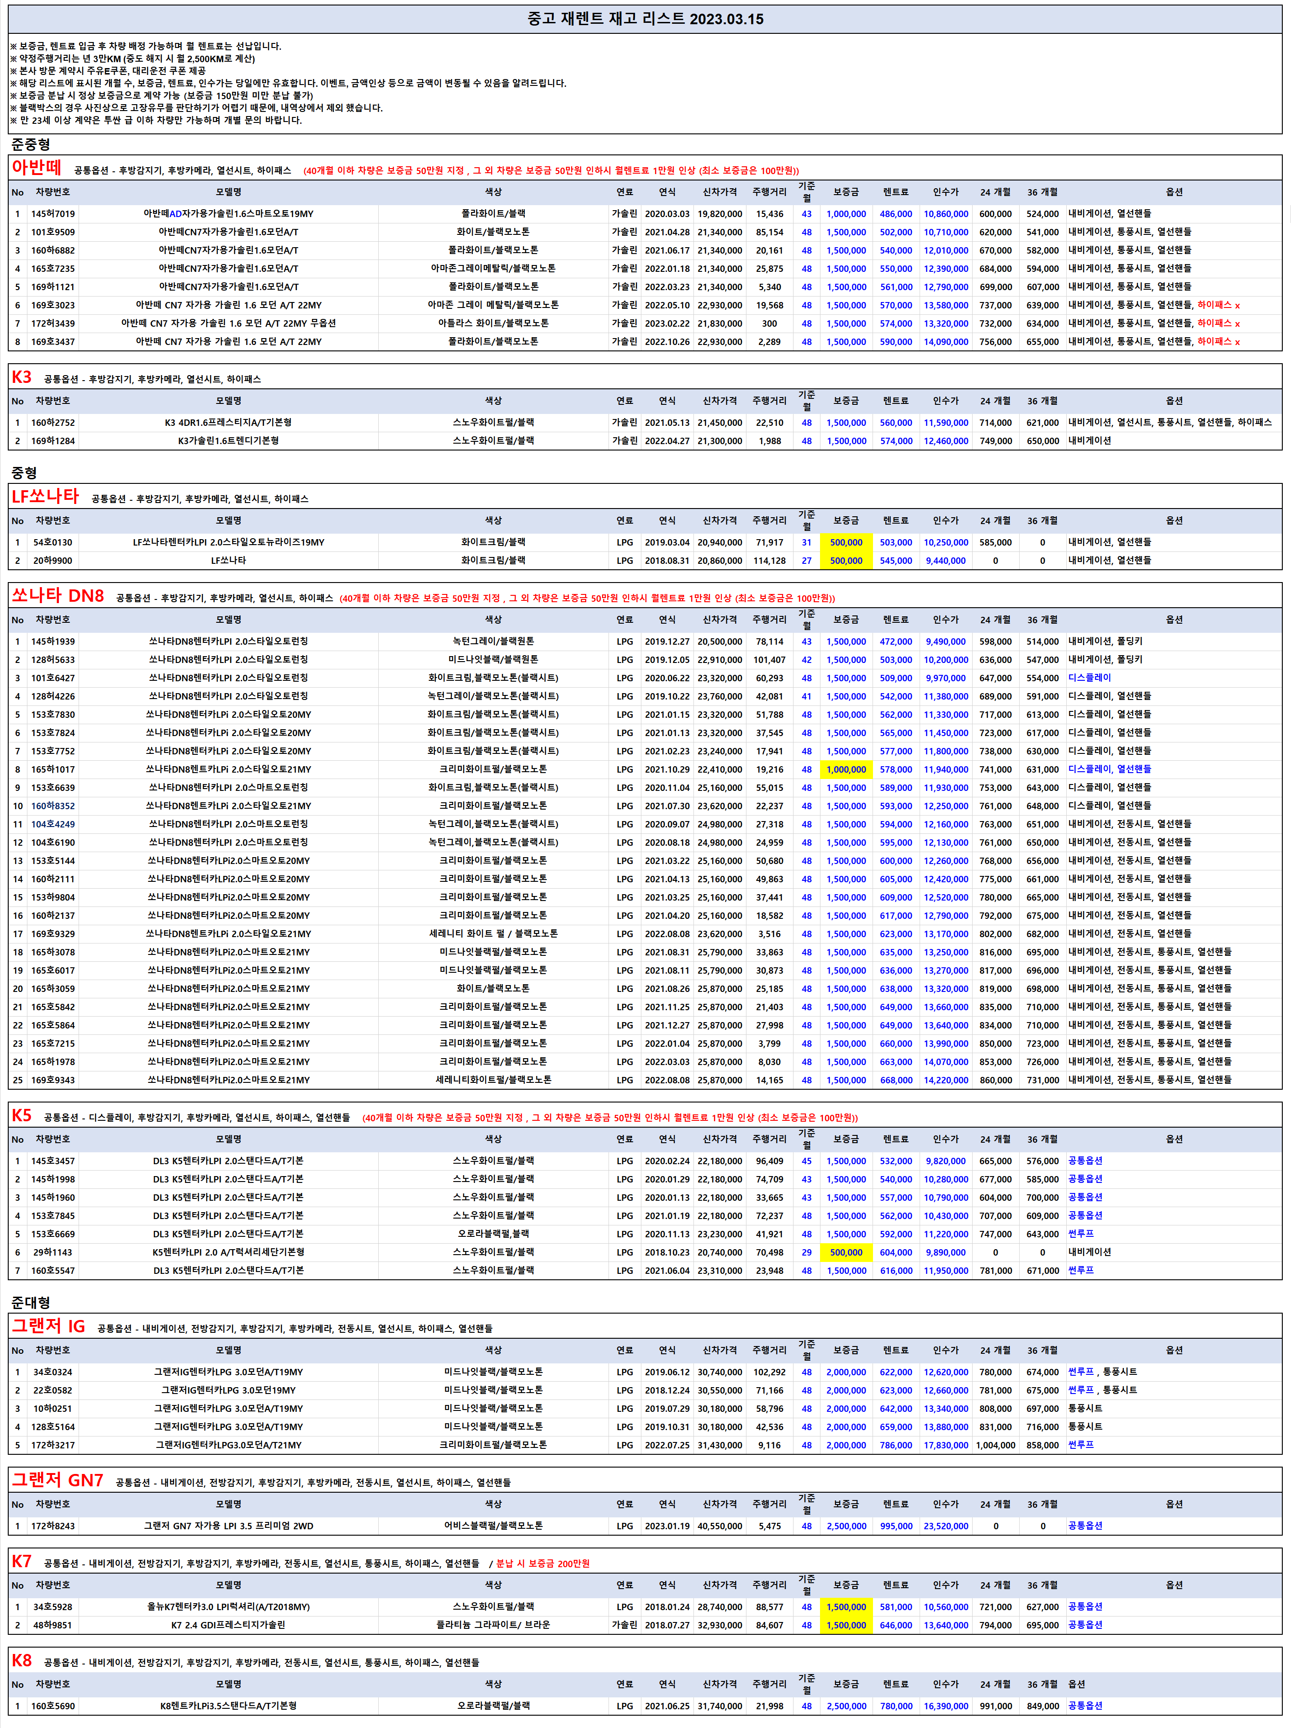Screen dimensions: 1291x1728
Task: Click plate 128호5164 in 그랜저 IG
Action: (x=53, y=1426)
